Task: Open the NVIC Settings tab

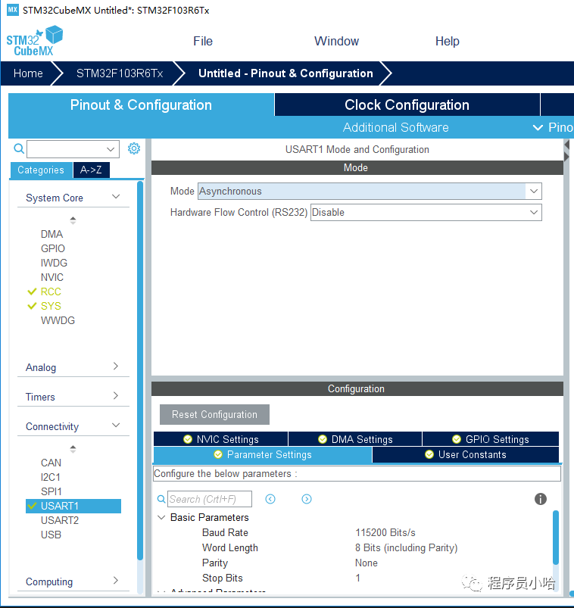Action: tap(220, 439)
